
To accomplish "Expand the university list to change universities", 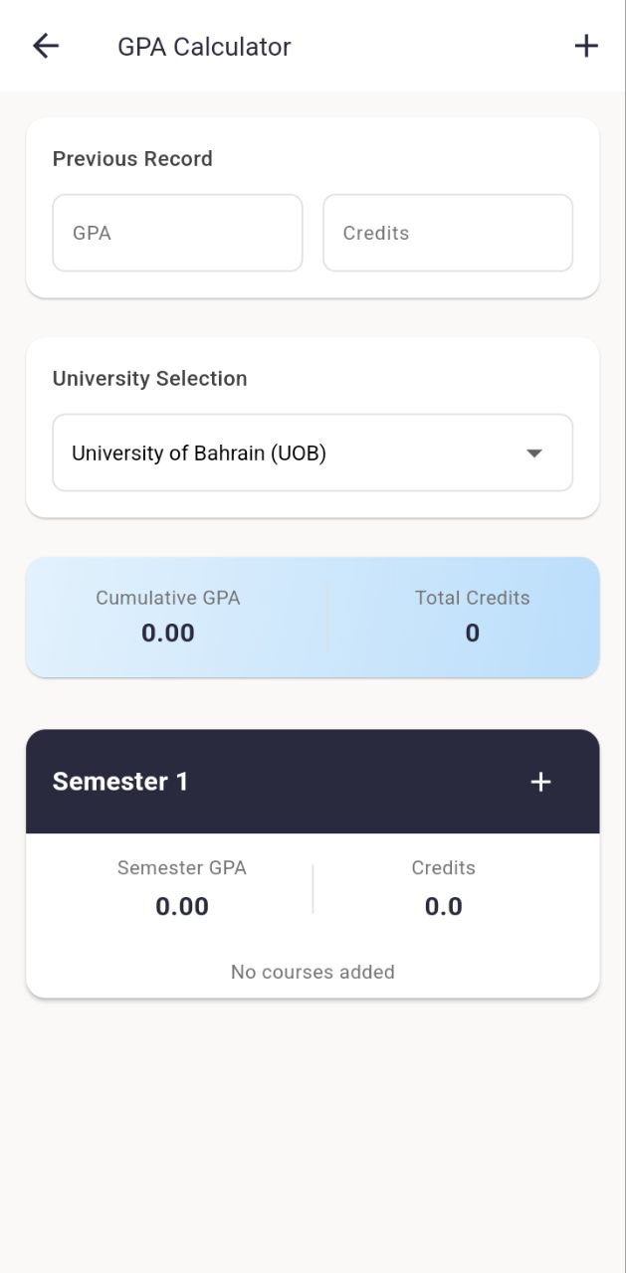I will [313, 453].
